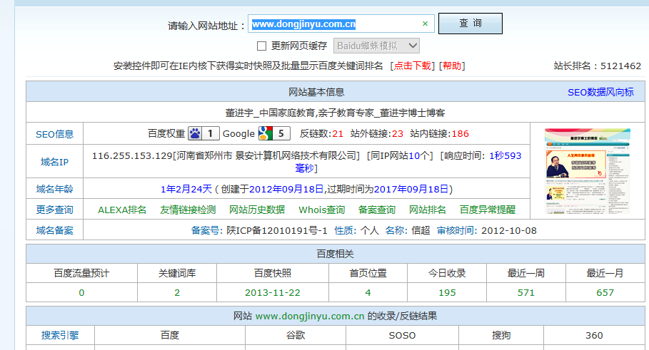Image resolution: width=649 pixels, height=350 pixels.
Task: Click the 搜索引擎 header link
Action: 60,335
